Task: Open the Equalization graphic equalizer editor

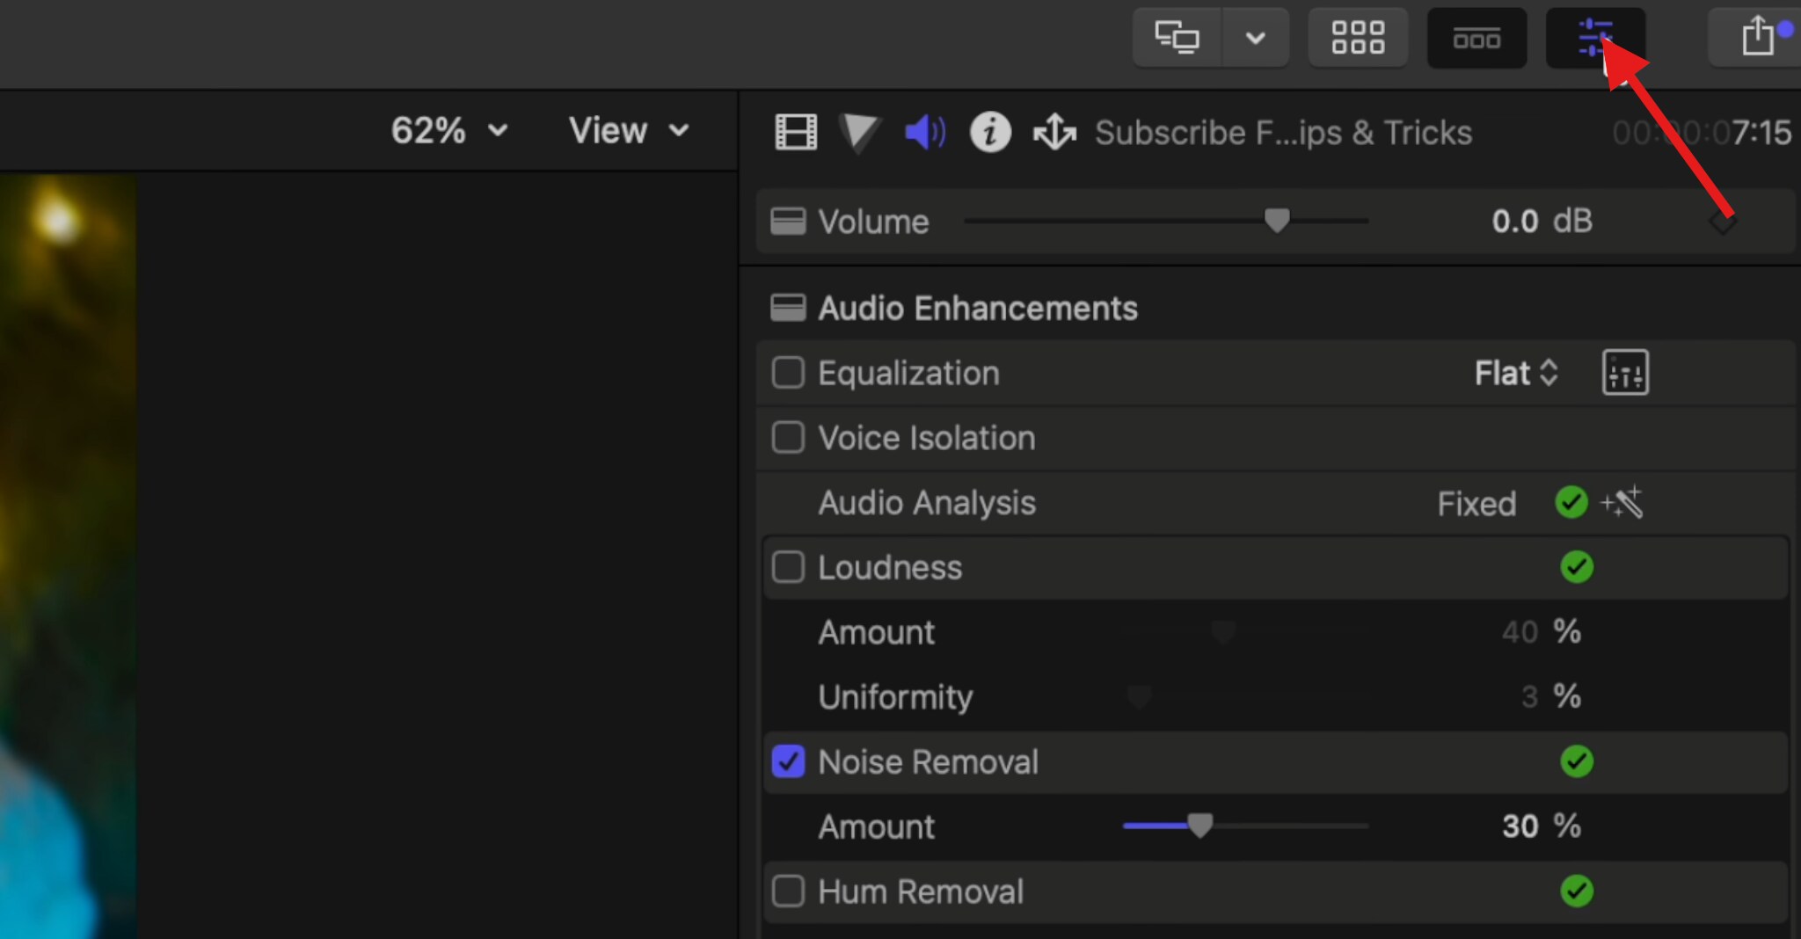Action: click(1623, 372)
